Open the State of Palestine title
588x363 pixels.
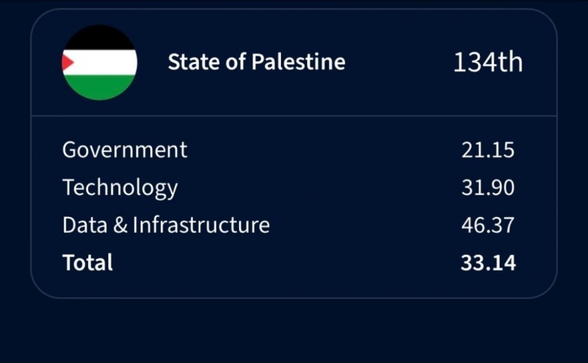[256, 62]
